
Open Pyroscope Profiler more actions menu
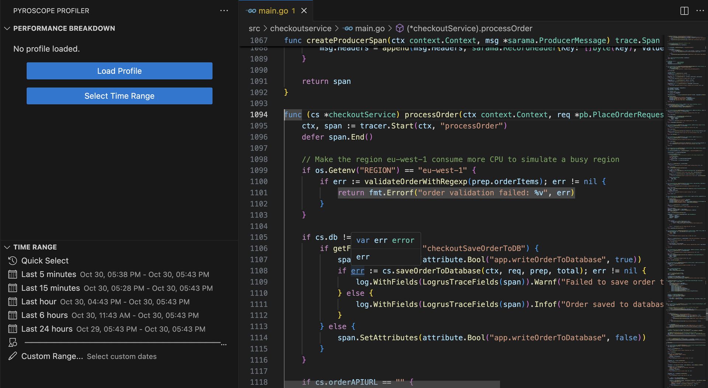coord(224,11)
